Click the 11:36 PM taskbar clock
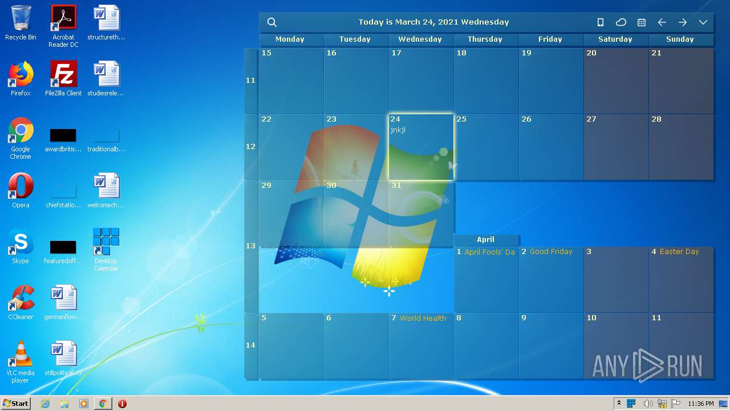The width and height of the screenshot is (730, 411). tap(701, 404)
